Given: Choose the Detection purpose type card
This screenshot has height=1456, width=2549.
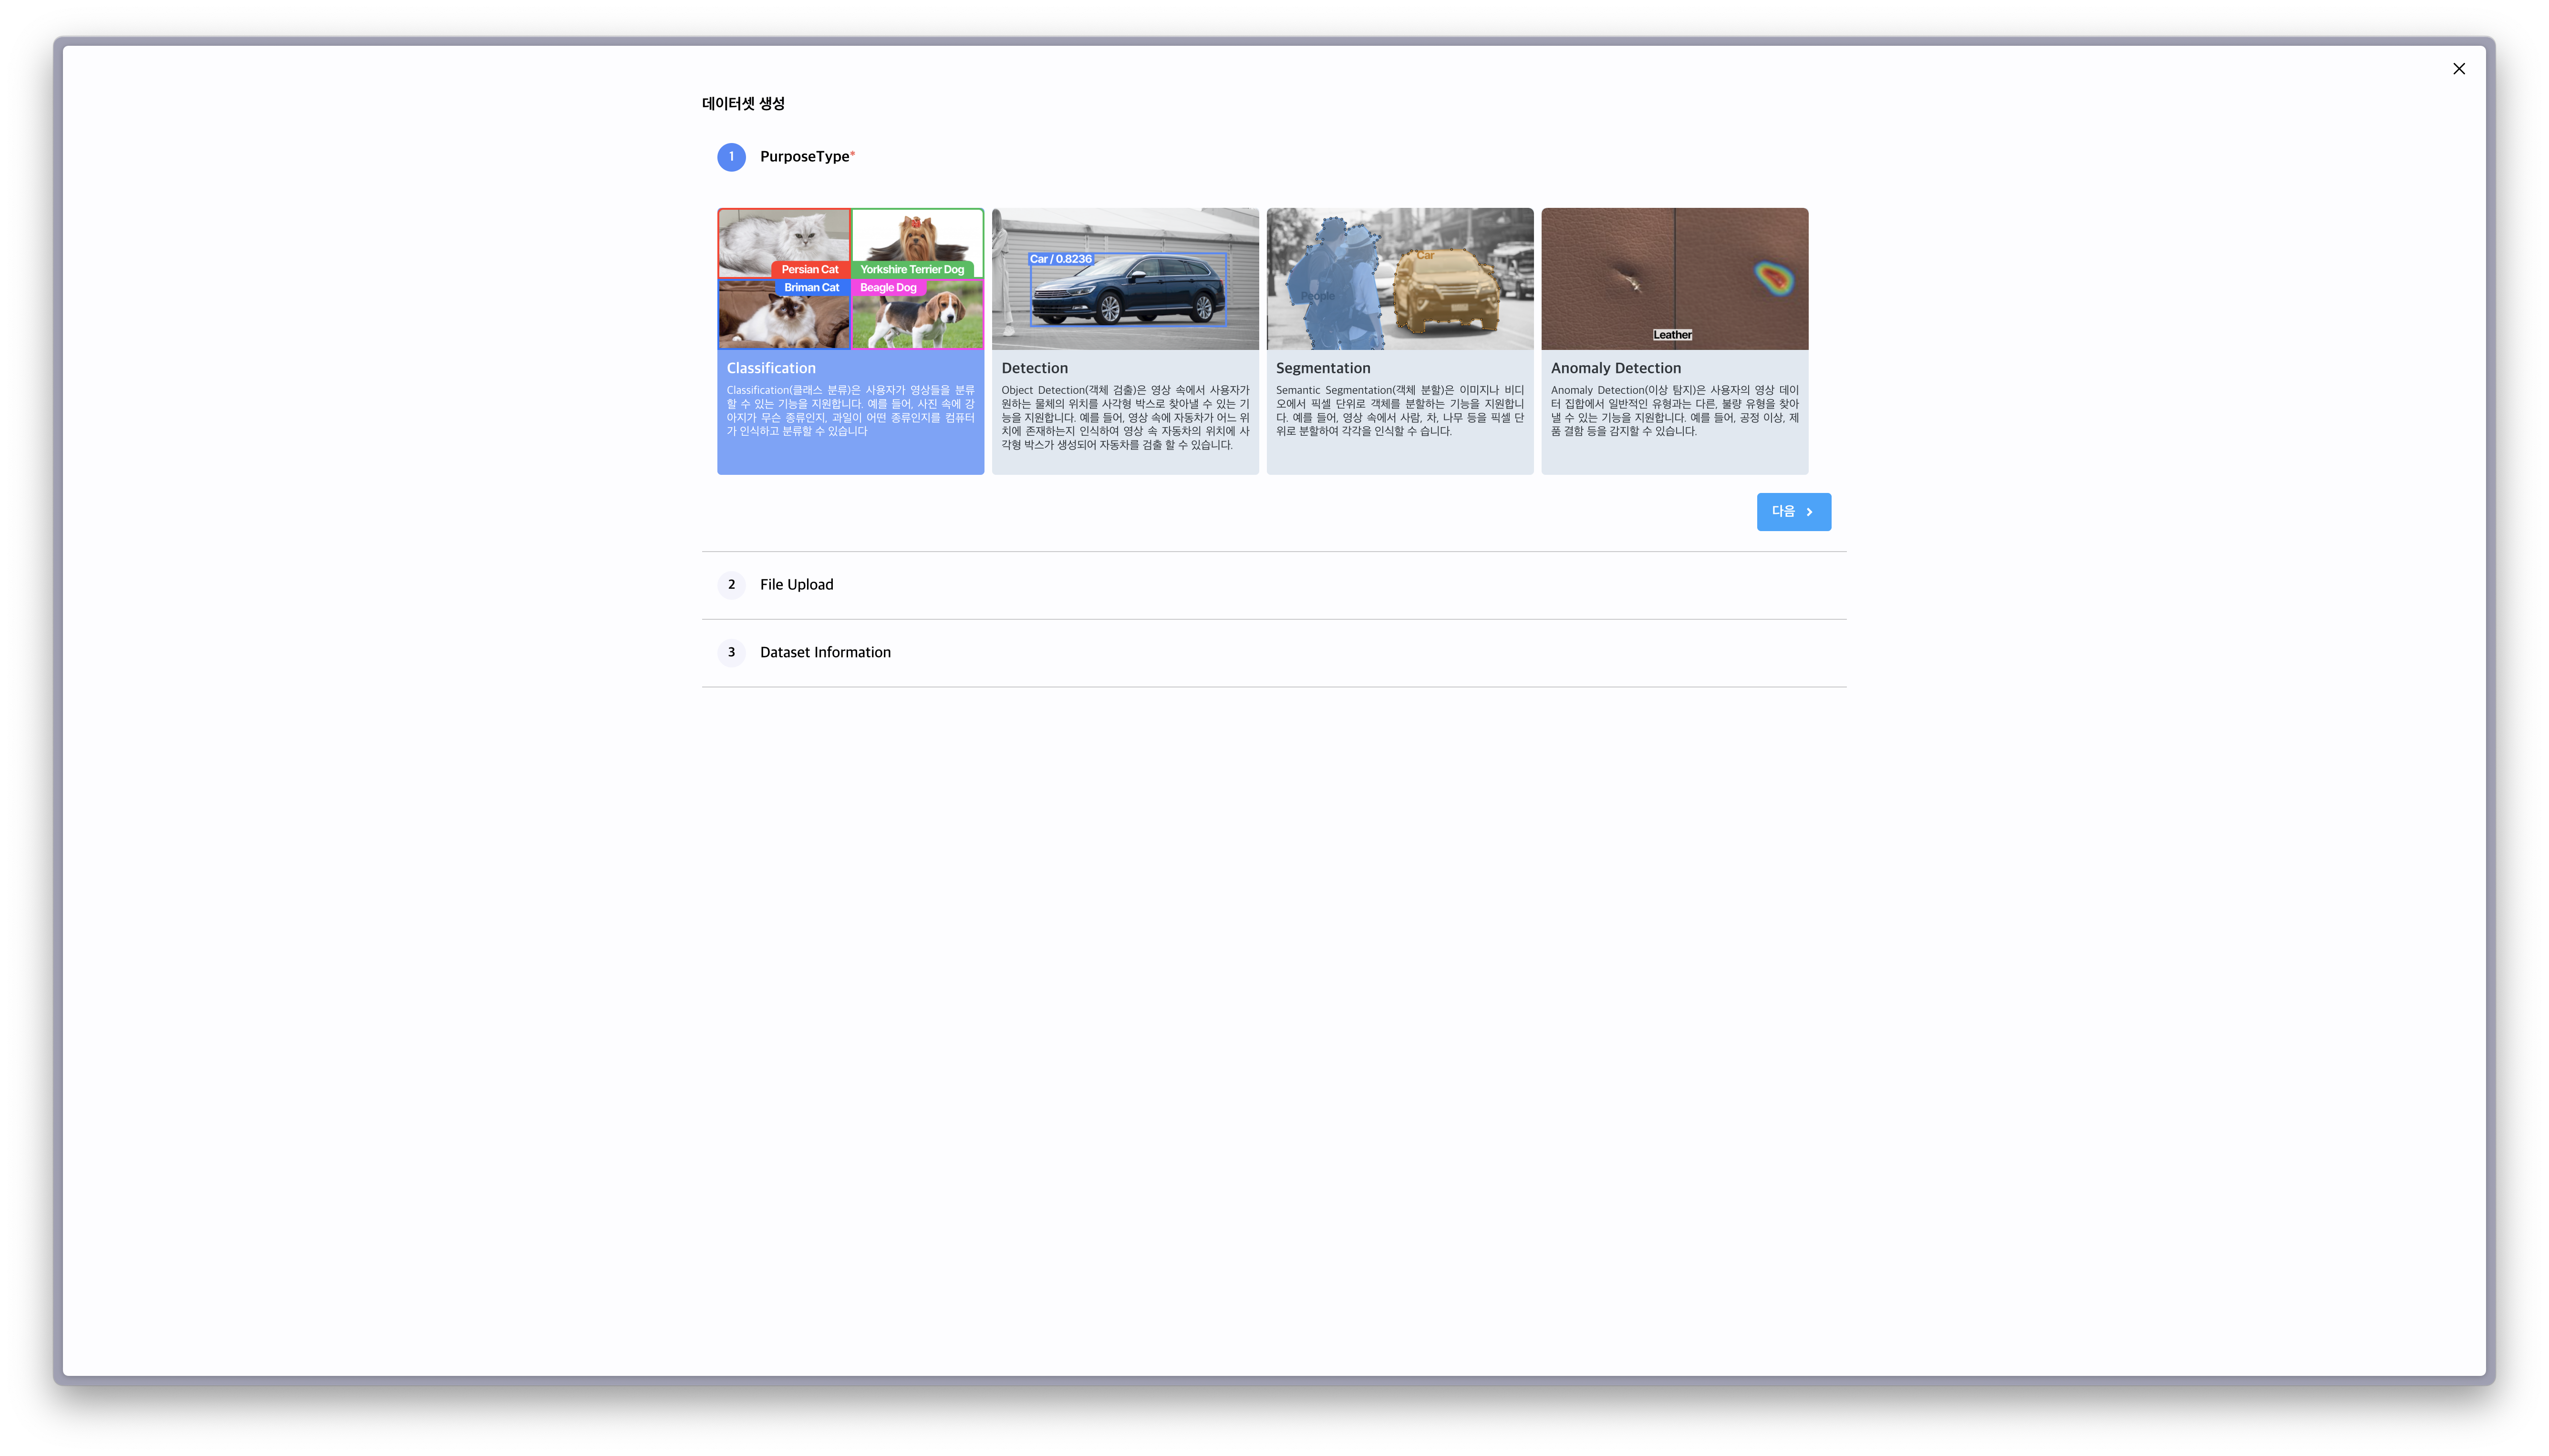Looking at the screenshot, I should 1124,341.
